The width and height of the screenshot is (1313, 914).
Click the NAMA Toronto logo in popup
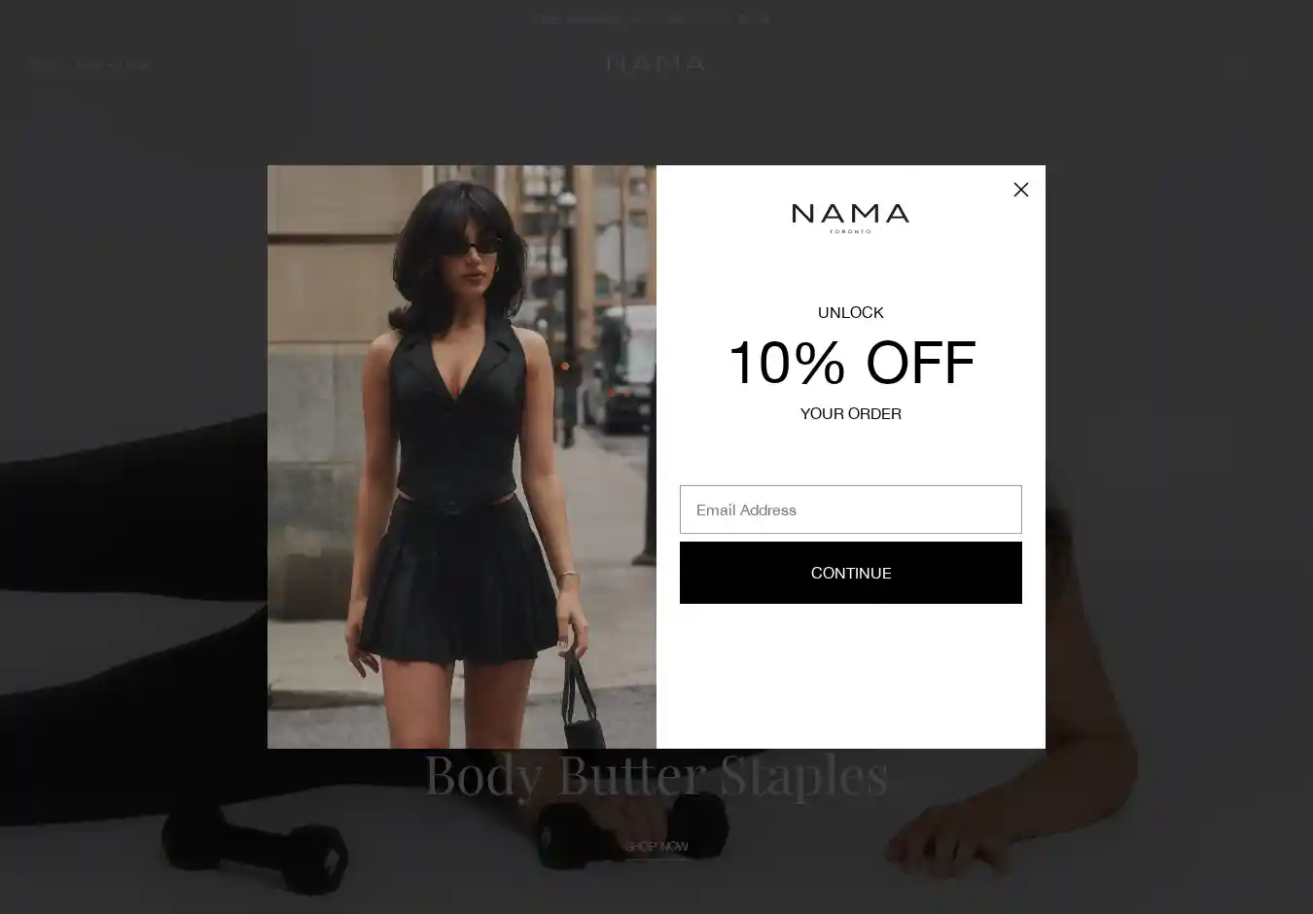click(x=850, y=218)
